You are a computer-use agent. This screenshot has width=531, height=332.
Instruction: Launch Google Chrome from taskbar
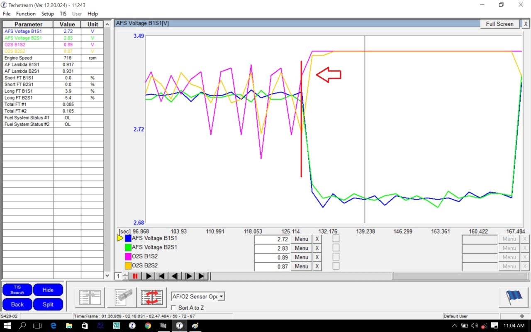[x=148, y=326]
